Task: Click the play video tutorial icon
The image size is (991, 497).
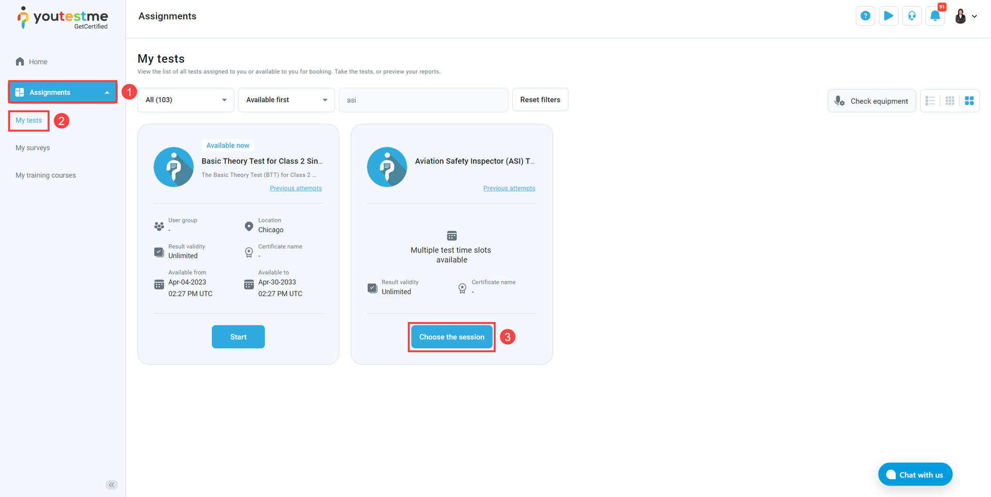Action: click(888, 16)
